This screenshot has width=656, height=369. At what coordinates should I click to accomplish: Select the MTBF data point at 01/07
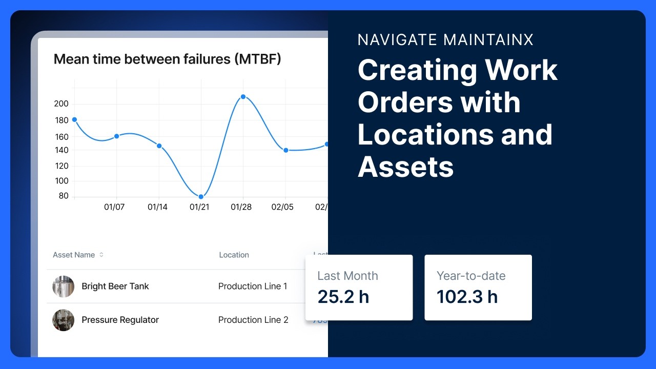[116, 136]
